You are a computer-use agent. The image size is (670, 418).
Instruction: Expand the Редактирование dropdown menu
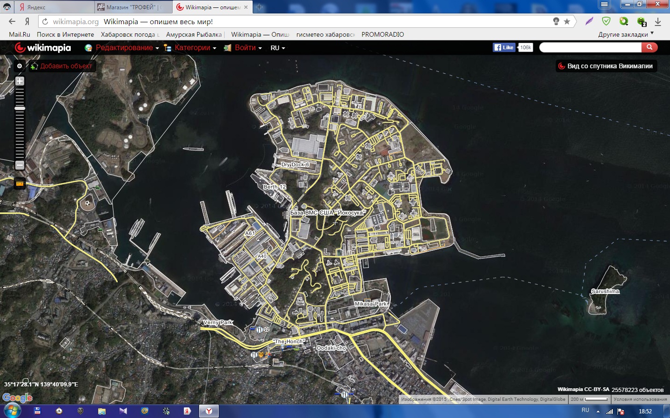pyautogui.click(x=124, y=48)
